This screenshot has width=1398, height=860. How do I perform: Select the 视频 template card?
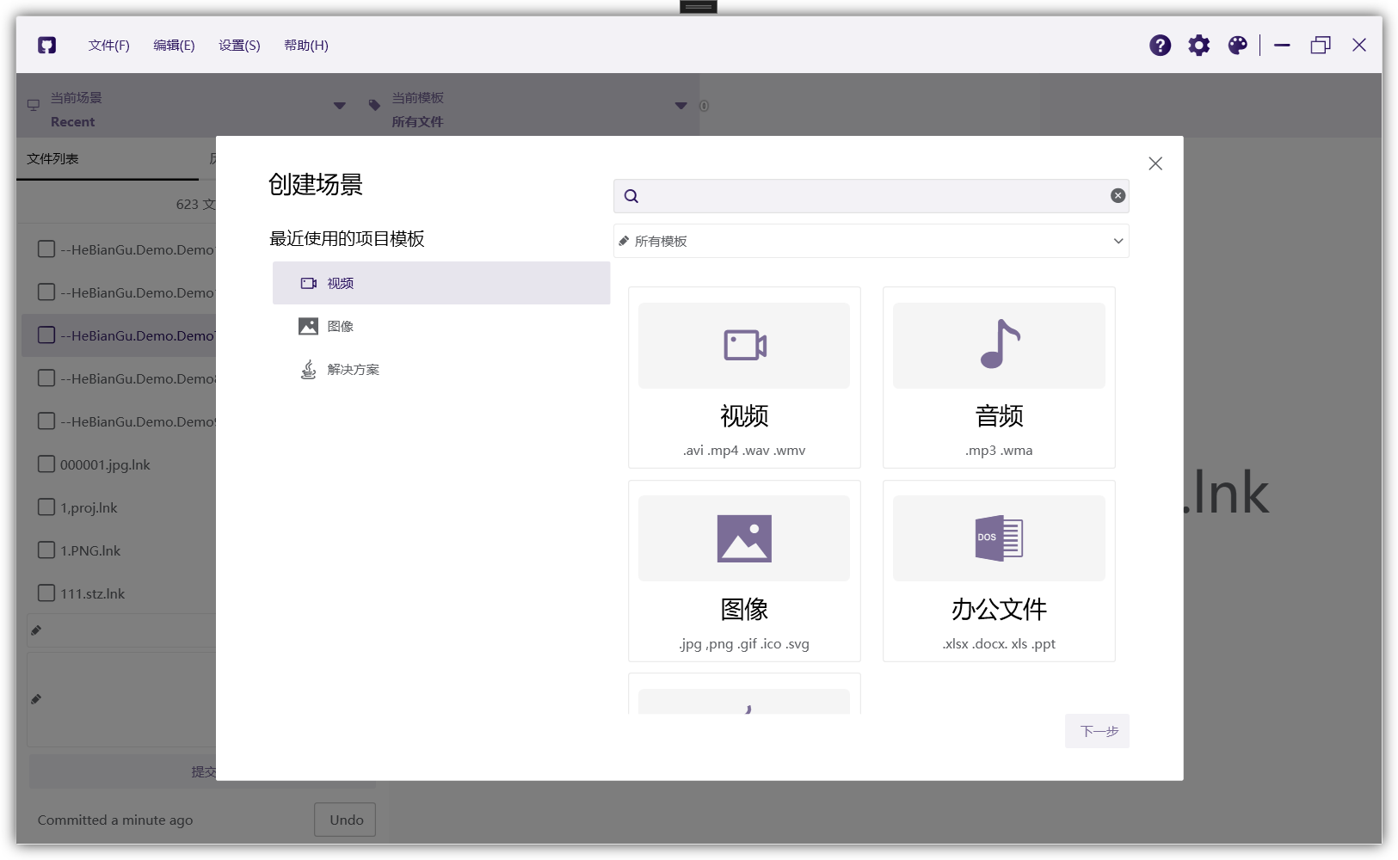pos(744,378)
